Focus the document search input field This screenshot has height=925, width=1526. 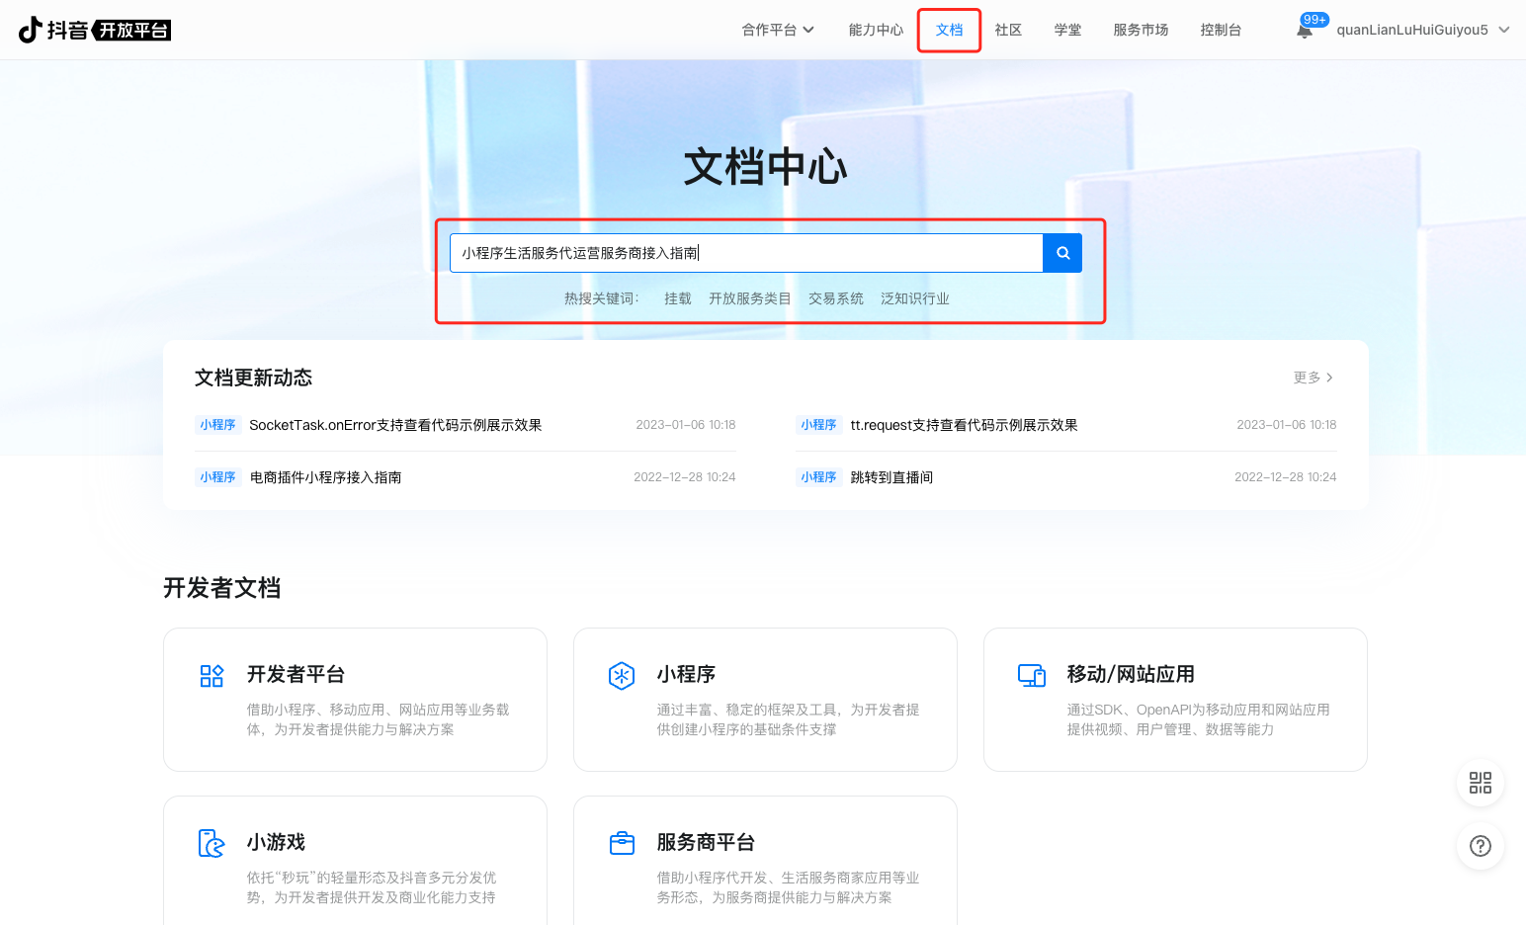[746, 253]
